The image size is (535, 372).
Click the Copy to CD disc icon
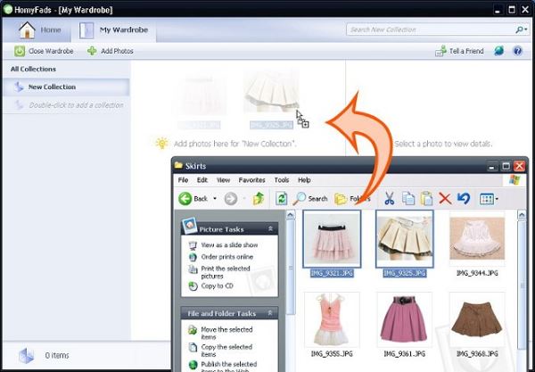pos(193,286)
